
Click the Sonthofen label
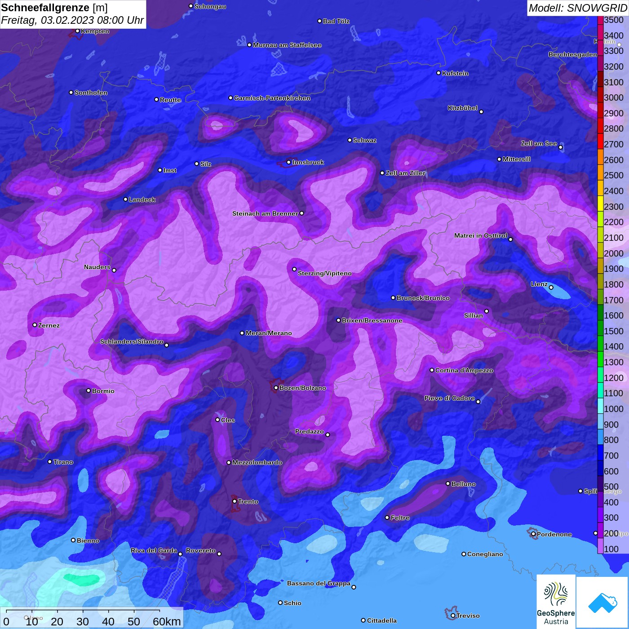coord(91,93)
